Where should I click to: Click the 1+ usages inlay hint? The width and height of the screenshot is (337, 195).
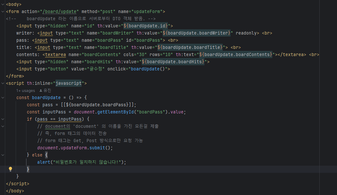coord(25,91)
